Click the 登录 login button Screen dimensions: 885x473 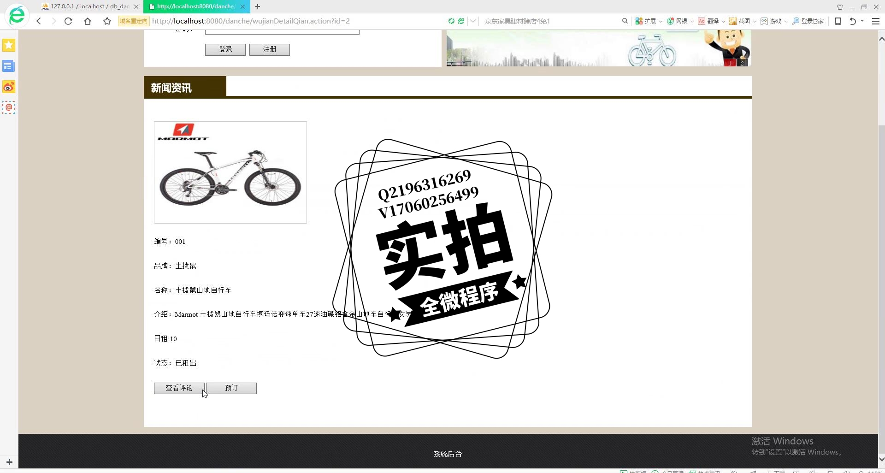(225, 49)
